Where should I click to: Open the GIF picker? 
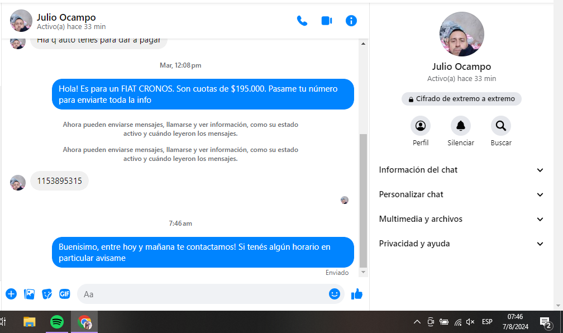coord(65,294)
